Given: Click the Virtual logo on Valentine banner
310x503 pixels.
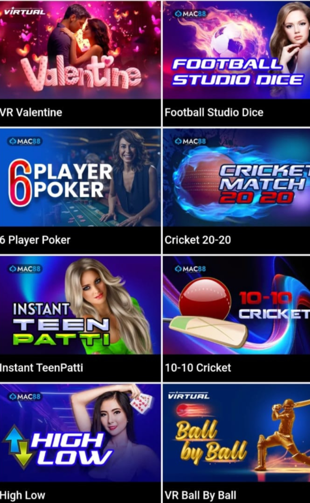Looking at the screenshot, I should click(x=25, y=12).
